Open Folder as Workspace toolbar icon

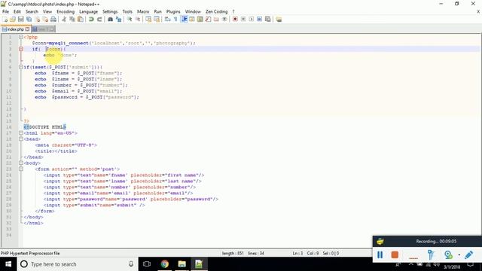[216, 20]
